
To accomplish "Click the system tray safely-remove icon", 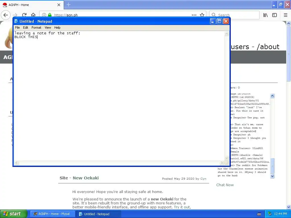I will pyautogui.click(x=270, y=214).
